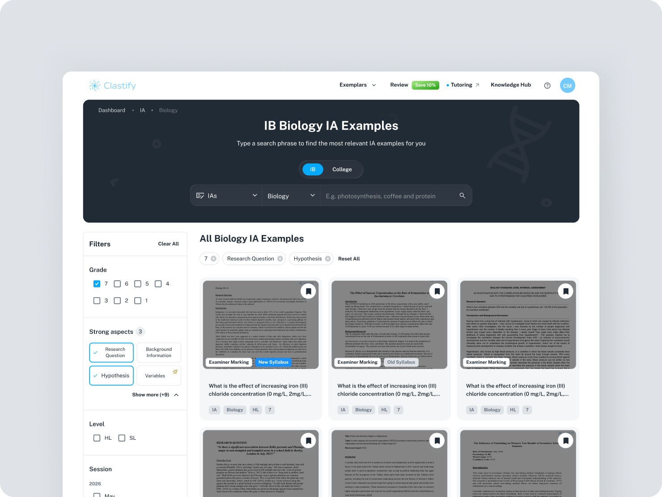Click the Clear All filters link

click(168, 244)
